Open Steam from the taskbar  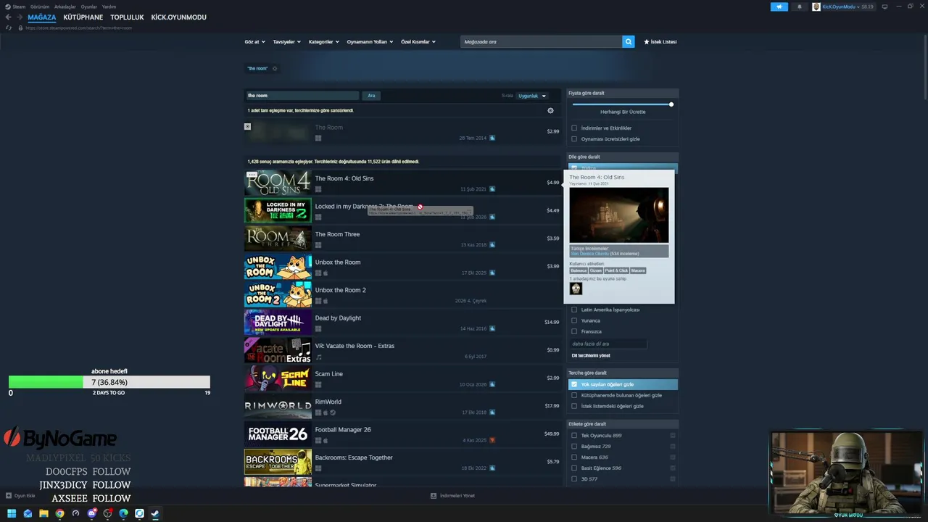coord(155,513)
